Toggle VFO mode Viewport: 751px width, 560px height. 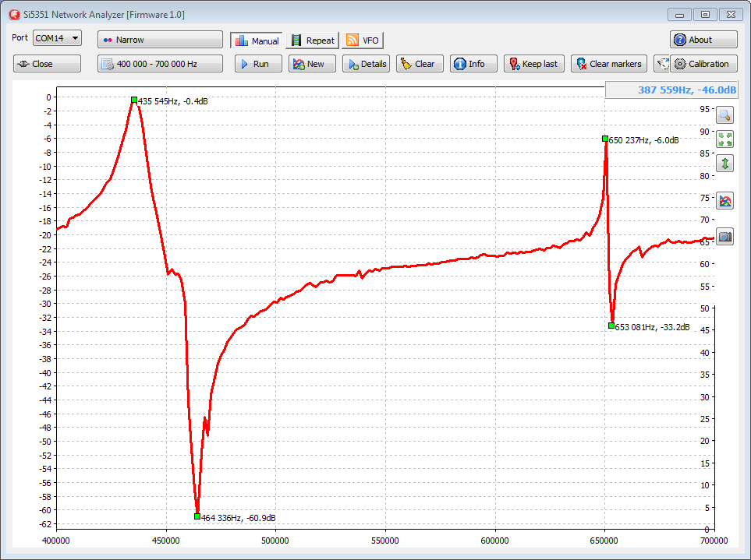[363, 41]
